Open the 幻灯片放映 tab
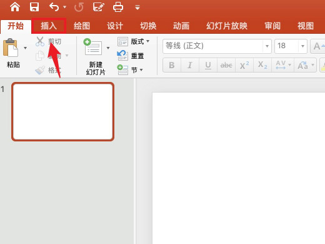The width and height of the screenshot is (325, 244). 227,26
